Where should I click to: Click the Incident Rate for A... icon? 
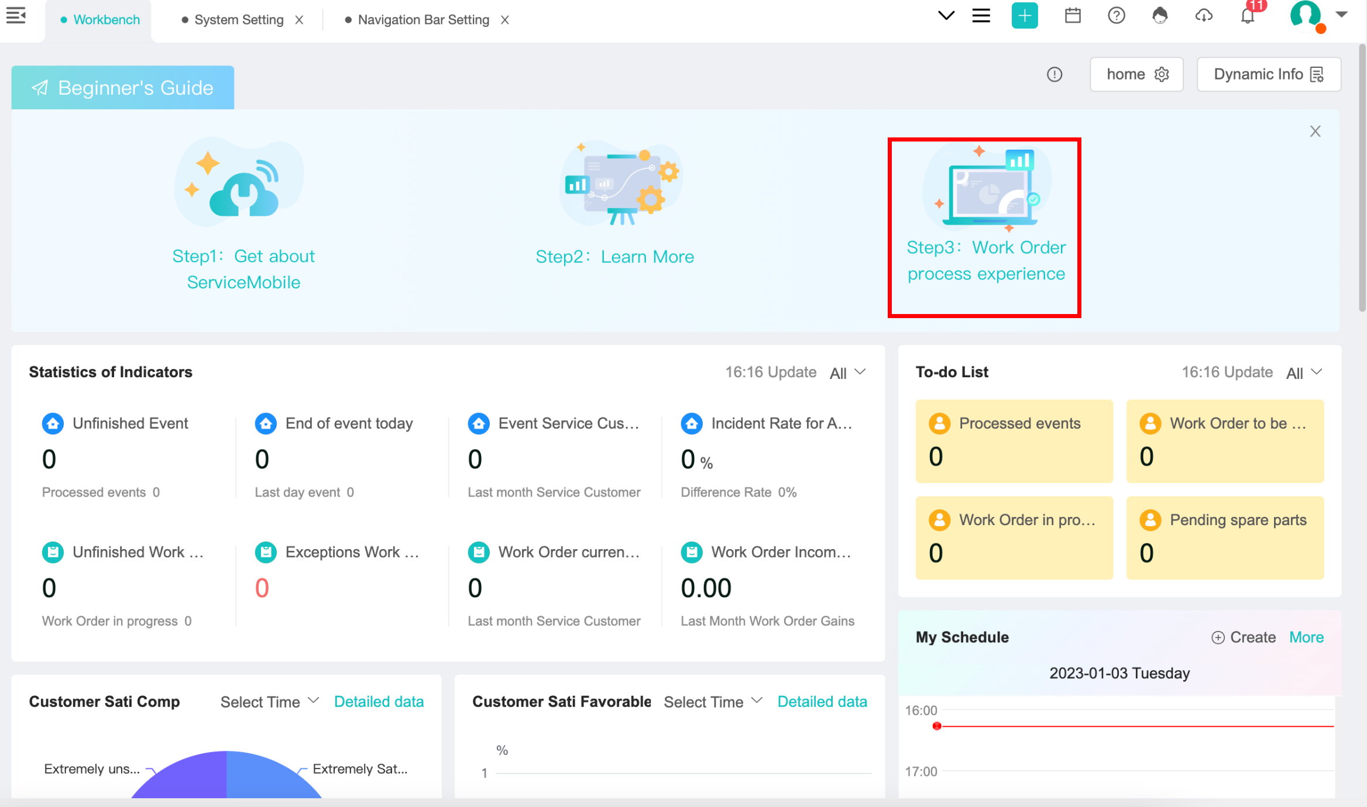(x=692, y=423)
